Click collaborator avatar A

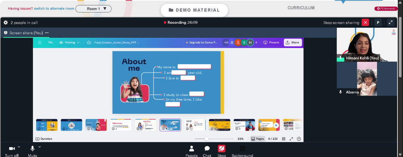232,43
